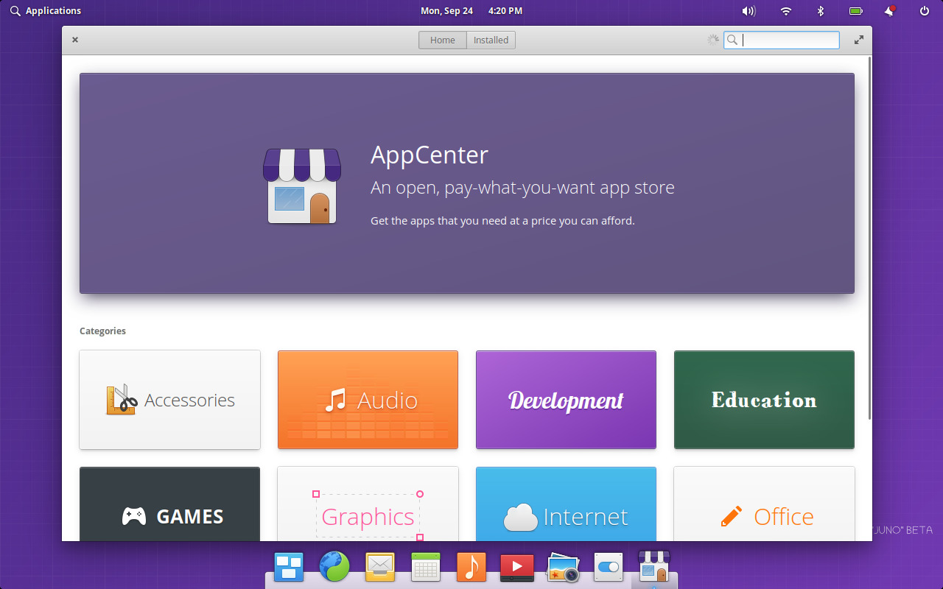Select the Home tab

[x=443, y=40]
